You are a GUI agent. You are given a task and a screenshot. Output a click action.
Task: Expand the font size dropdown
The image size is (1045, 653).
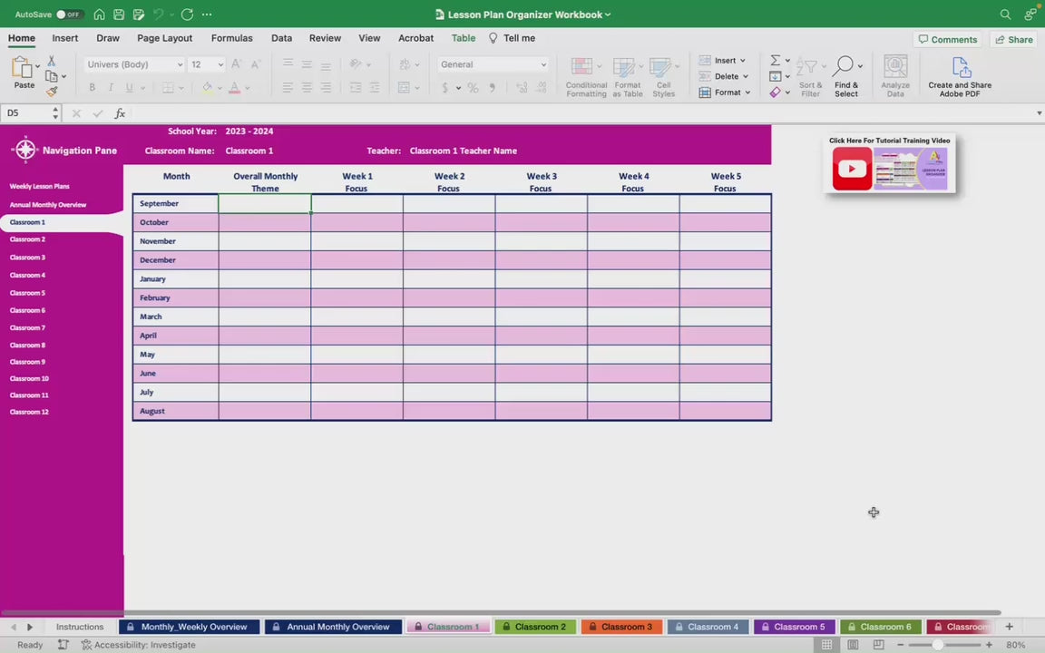220,64
